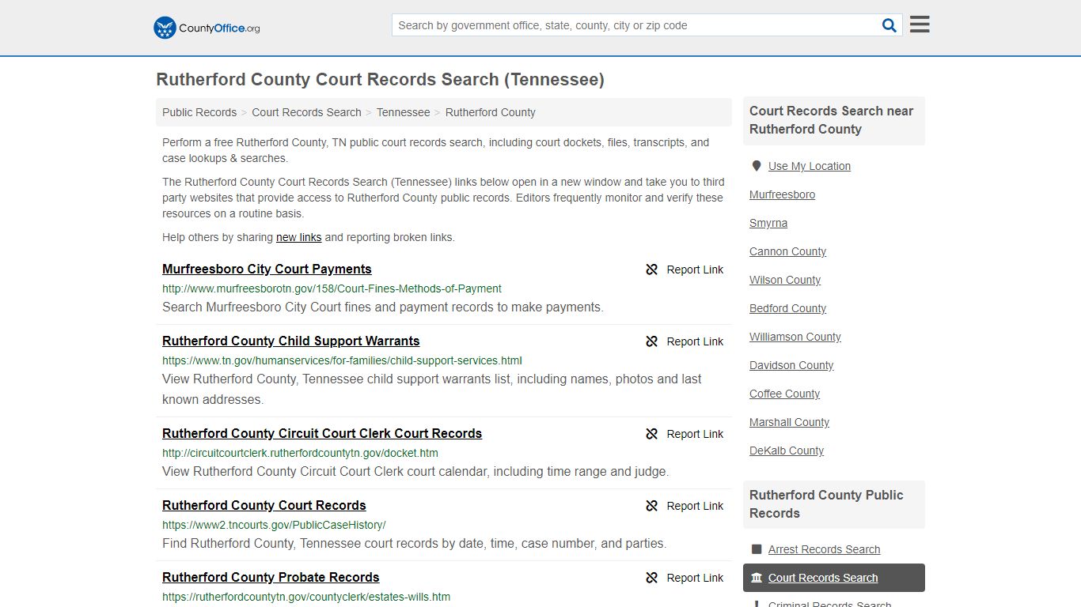The image size is (1081, 607).
Task: Click Report Link for Rutherford County Court Records
Action: (x=695, y=506)
